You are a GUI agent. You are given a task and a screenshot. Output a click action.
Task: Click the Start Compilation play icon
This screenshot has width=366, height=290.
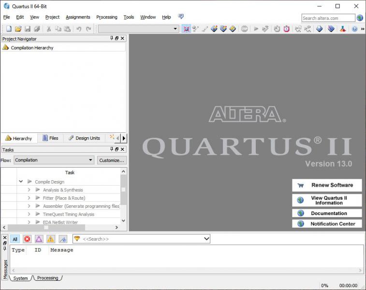tap(256, 29)
